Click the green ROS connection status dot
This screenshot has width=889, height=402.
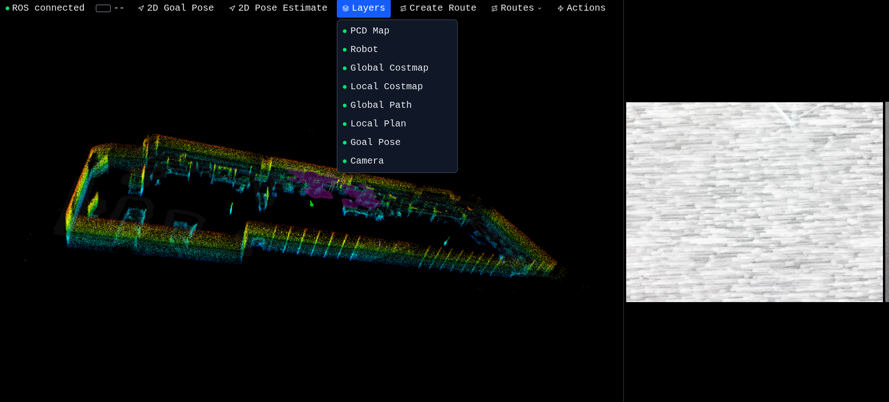point(7,8)
